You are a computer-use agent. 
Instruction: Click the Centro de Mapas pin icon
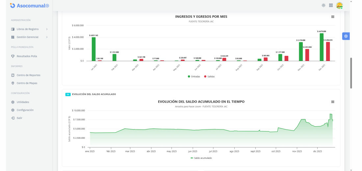click(x=13, y=83)
